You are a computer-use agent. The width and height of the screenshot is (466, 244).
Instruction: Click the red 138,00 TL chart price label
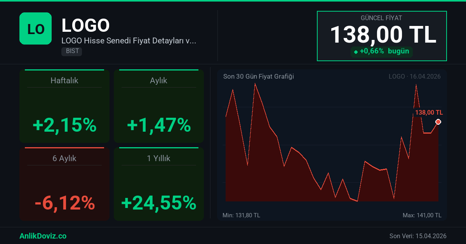pyautogui.click(x=429, y=112)
